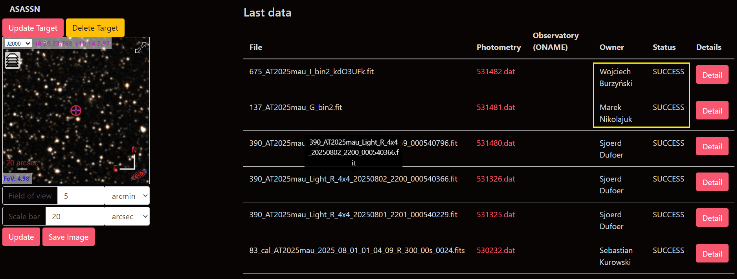The image size is (738, 279).
Task: Open the J2000 coordinate frame dropdown
Action: pos(18,43)
